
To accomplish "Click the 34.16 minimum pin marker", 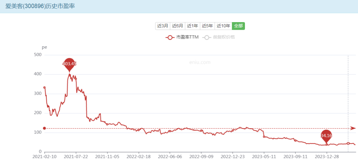I will (x=327, y=136).
